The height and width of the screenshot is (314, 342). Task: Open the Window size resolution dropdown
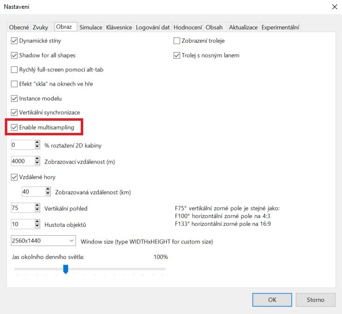click(72, 241)
